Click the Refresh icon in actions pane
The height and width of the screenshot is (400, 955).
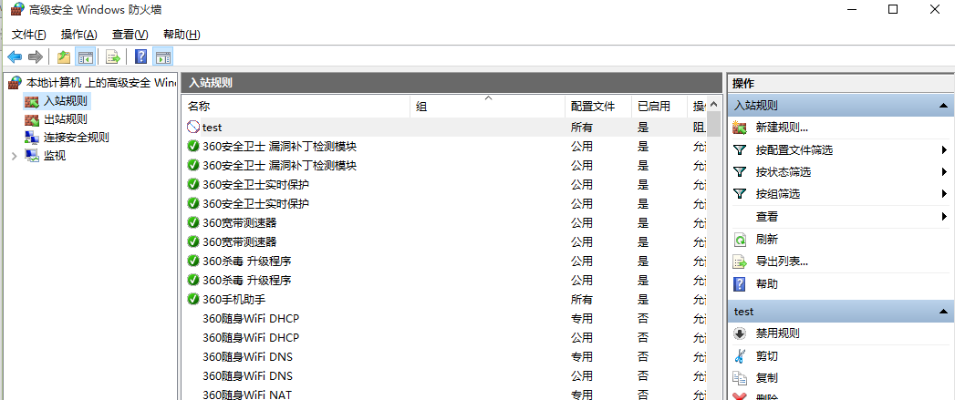tap(740, 240)
